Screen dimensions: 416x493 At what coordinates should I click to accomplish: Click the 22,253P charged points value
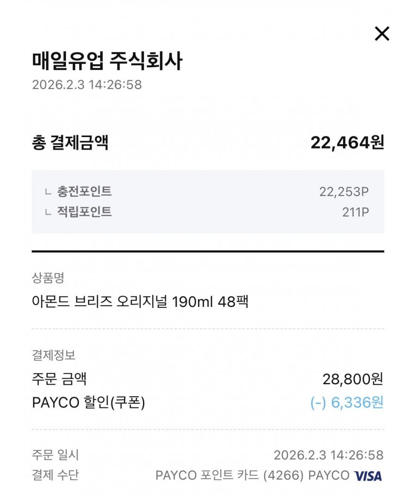pyautogui.click(x=344, y=191)
